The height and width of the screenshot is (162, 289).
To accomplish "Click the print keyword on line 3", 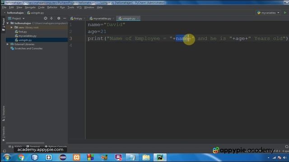I will 96,39.
